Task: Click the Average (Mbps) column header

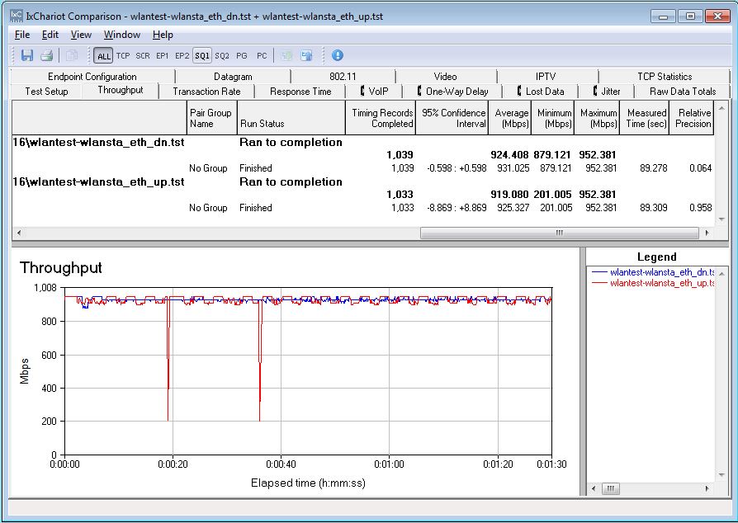Action: (509, 118)
